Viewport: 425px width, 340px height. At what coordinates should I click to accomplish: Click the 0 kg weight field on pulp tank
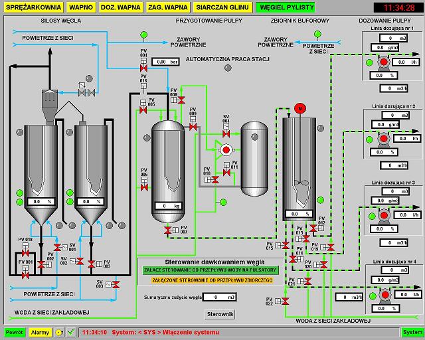168,206
